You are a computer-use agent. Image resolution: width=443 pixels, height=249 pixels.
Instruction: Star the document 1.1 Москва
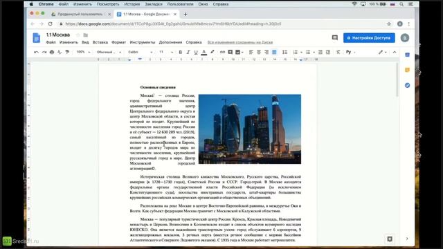pyautogui.click(x=78, y=35)
